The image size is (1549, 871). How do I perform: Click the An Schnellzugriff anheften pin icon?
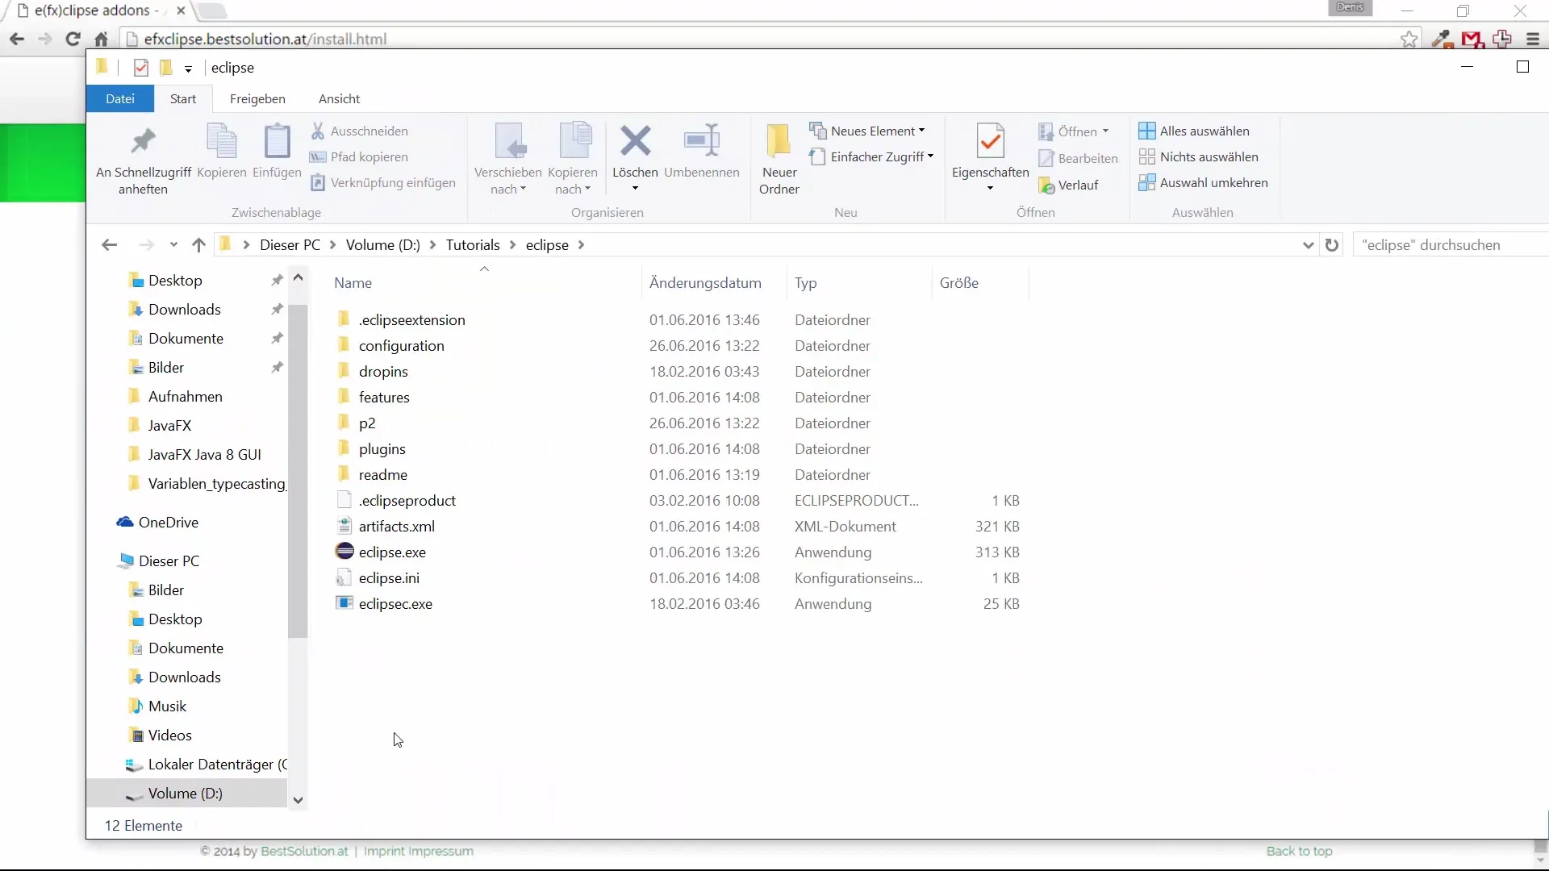tap(143, 141)
